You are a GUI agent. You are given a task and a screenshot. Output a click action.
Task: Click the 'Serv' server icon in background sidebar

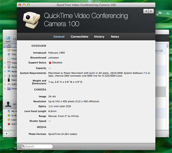click(x=9, y=76)
